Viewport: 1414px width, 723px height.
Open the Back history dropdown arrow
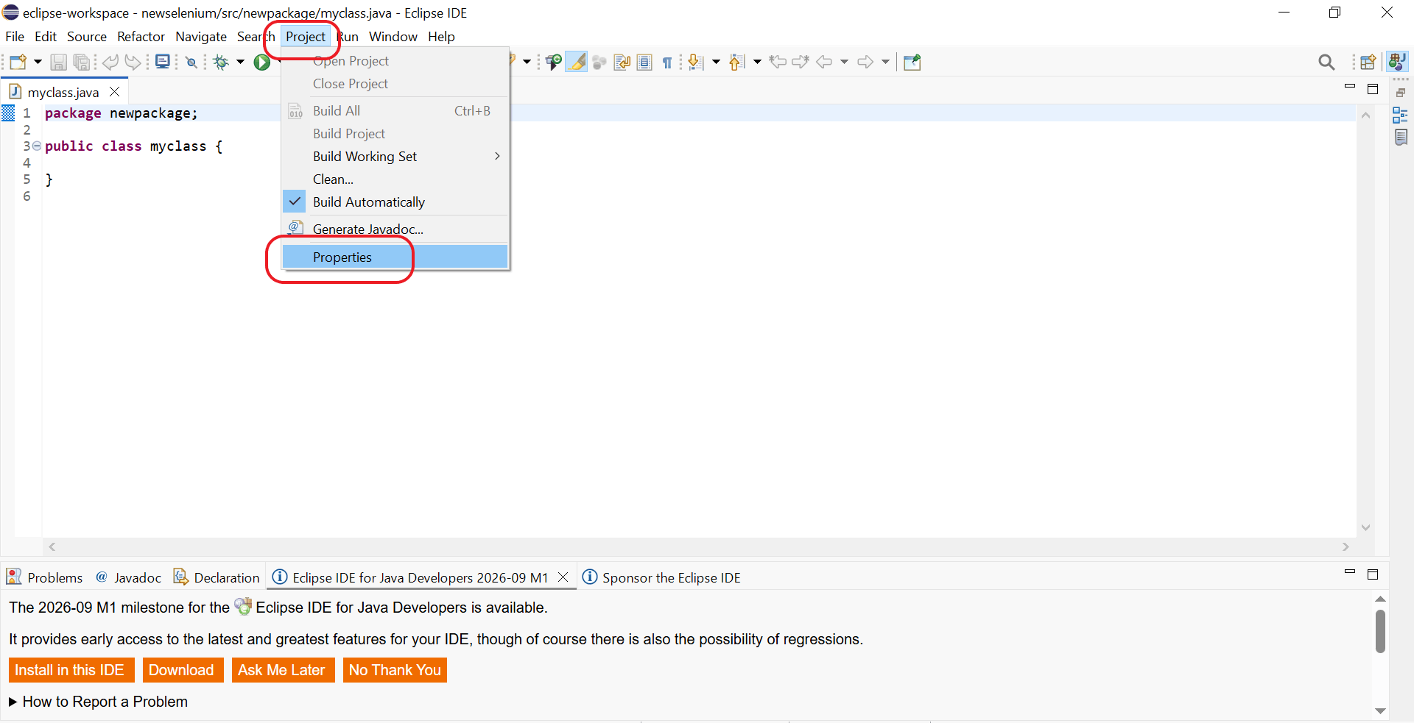click(x=844, y=63)
